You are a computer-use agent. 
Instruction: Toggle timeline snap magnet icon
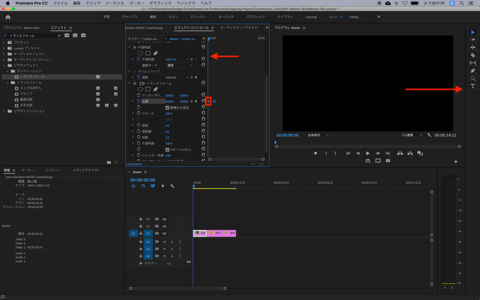pos(143,186)
